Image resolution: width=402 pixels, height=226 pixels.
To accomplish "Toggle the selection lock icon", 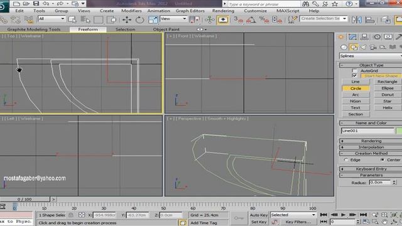I will click(x=71, y=215).
